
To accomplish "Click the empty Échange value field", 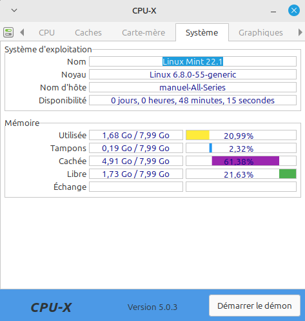I will [136, 187].
